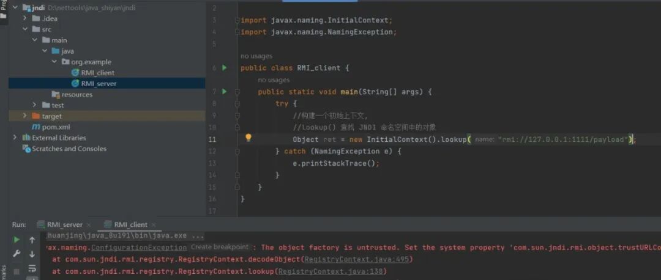Select RMI_client class in project tree
The width and height of the screenshot is (661, 280).
click(97, 73)
